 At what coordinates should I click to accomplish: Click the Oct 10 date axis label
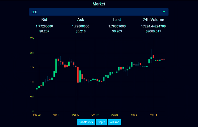coord(75,115)
